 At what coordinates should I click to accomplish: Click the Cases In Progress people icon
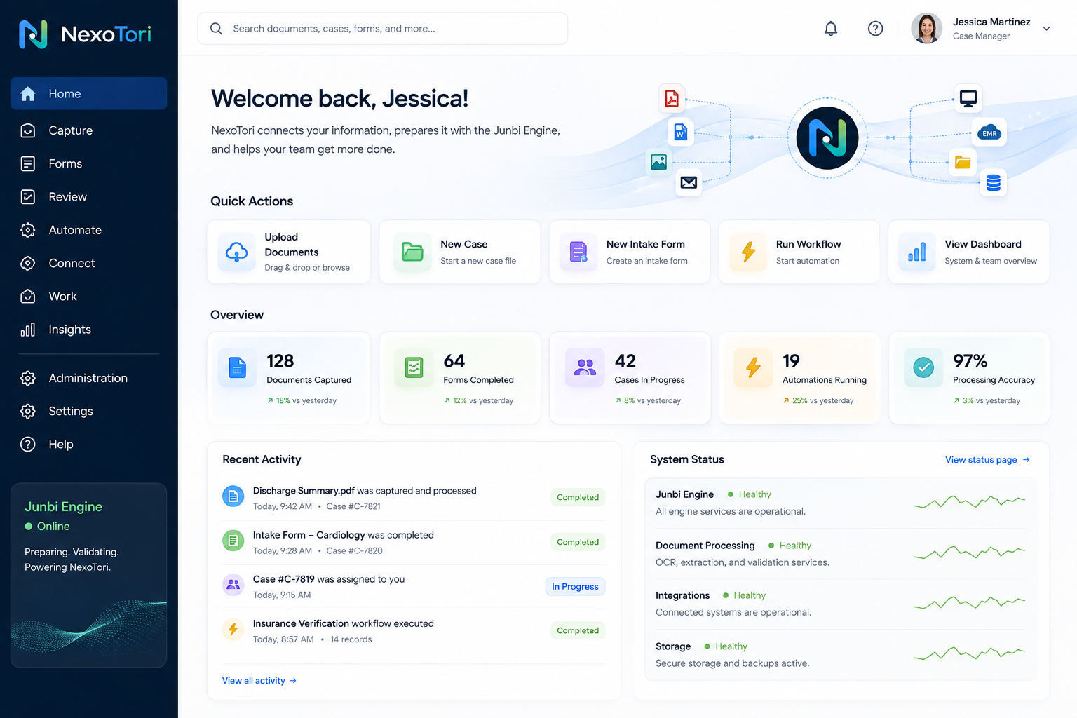point(585,367)
